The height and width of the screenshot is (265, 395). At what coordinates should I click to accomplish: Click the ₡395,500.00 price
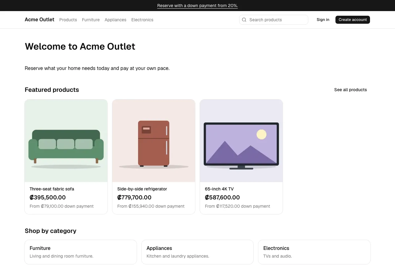pyautogui.click(x=48, y=198)
